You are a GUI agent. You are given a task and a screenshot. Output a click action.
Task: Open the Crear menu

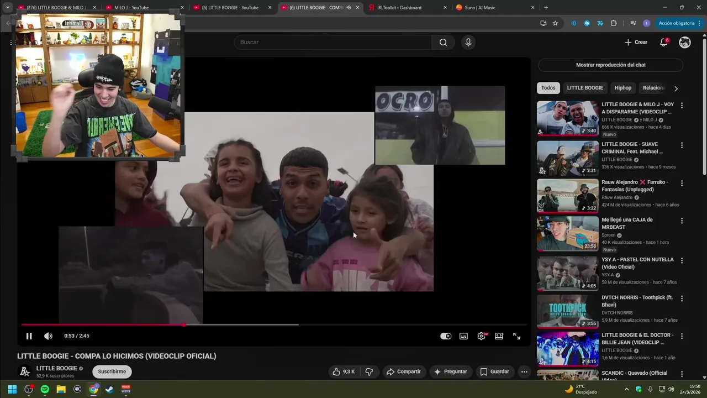[636, 43]
